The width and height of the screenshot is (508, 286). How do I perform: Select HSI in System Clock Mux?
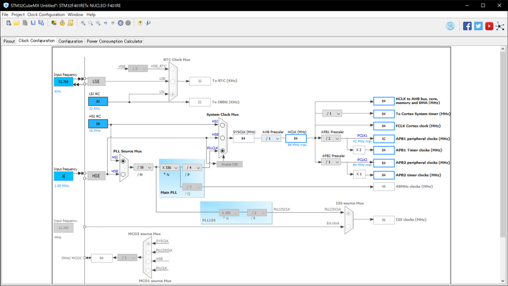point(223,125)
